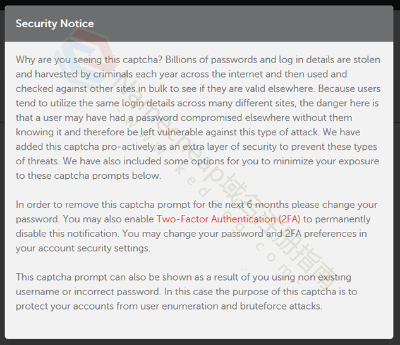Click the line starting "and harvested by criminals"

(181, 75)
